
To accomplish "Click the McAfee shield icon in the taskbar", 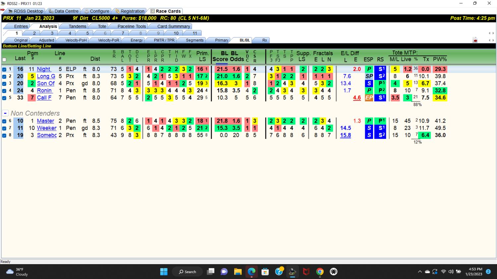I will [306, 272].
